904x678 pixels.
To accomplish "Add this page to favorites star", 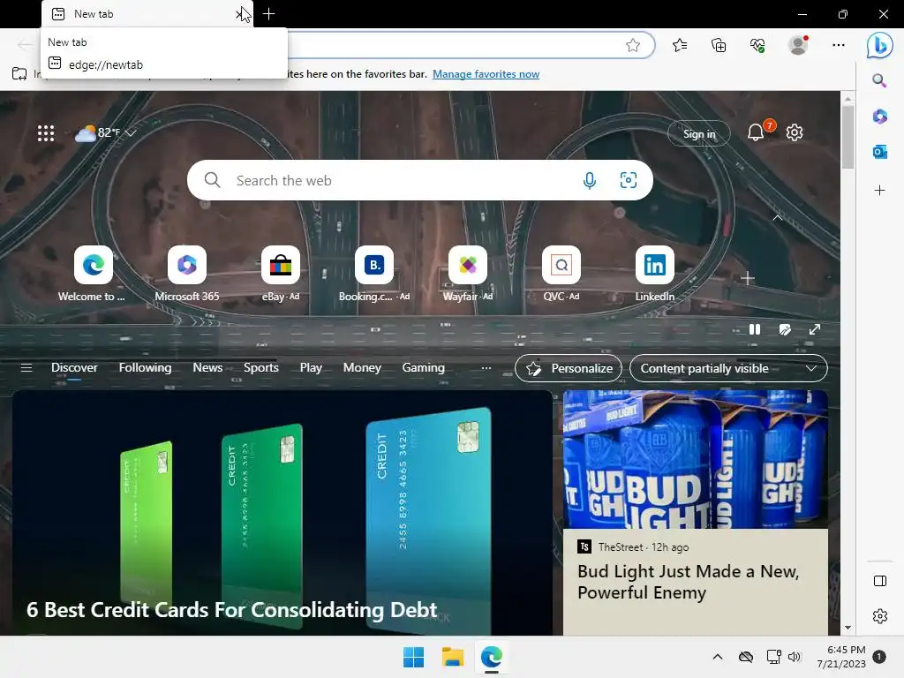I will pos(632,46).
